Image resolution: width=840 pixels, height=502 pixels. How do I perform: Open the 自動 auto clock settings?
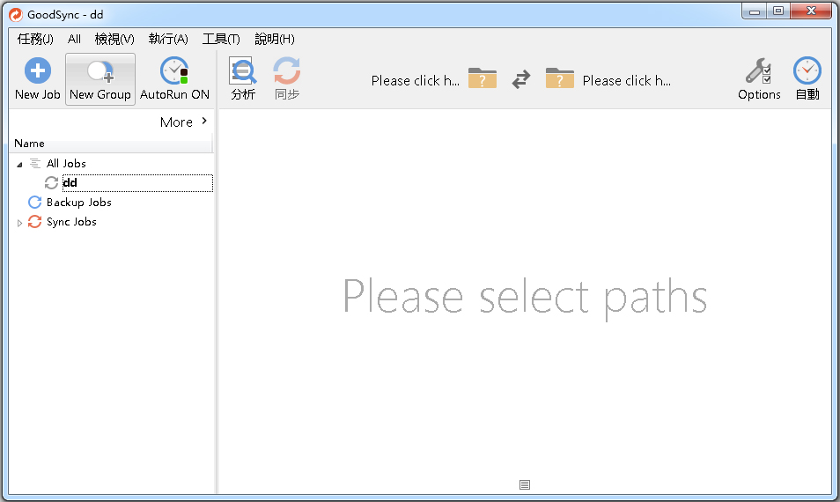[807, 78]
